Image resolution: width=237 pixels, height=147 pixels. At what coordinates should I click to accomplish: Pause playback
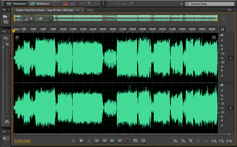pyautogui.click(x=89, y=141)
